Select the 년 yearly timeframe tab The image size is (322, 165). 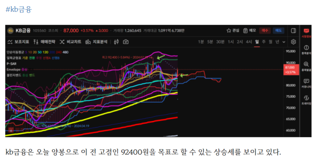pyautogui.click(x=277, y=42)
